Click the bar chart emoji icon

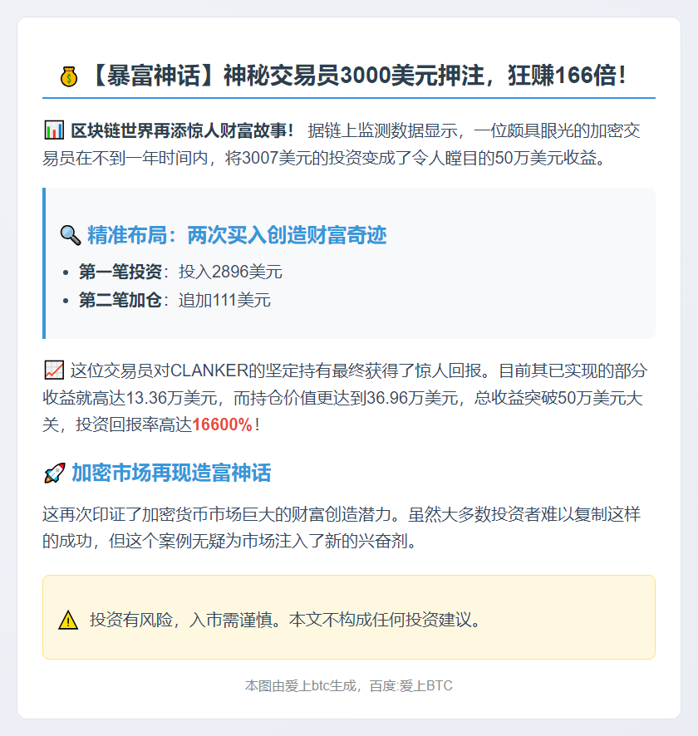[54, 130]
